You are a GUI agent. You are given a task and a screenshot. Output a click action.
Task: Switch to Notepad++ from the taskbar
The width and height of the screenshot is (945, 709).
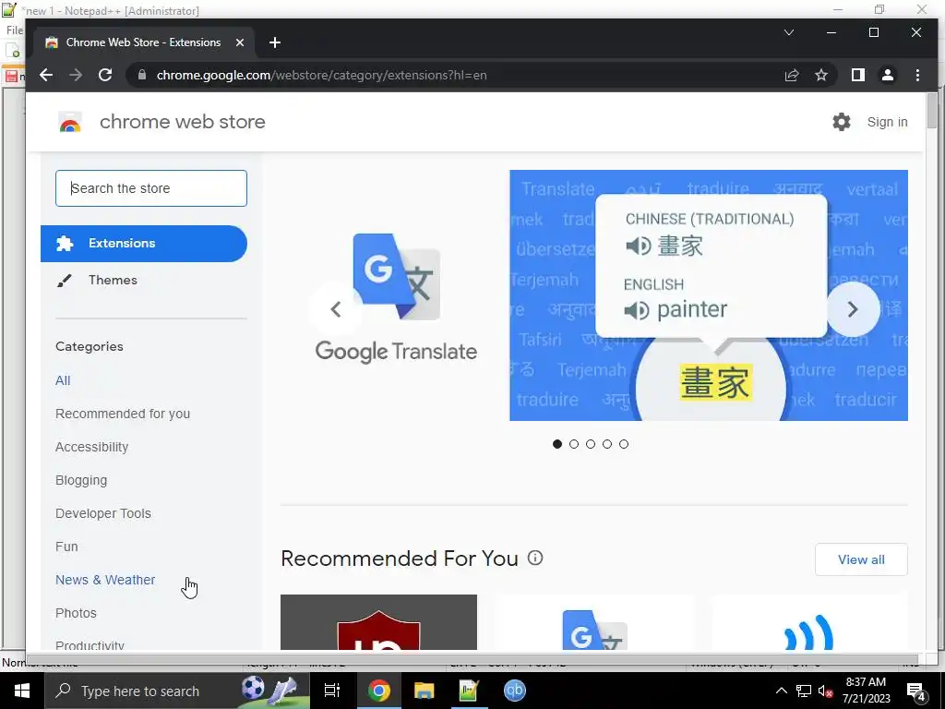[x=469, y=691]
